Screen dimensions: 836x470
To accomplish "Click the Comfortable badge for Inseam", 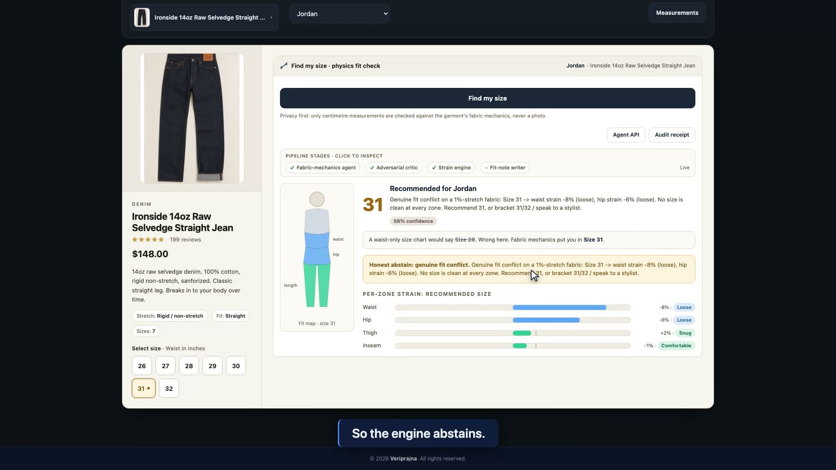I will (x=676, y=346).
